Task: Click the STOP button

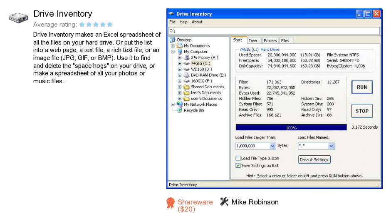Action: [x=362, y=111]
